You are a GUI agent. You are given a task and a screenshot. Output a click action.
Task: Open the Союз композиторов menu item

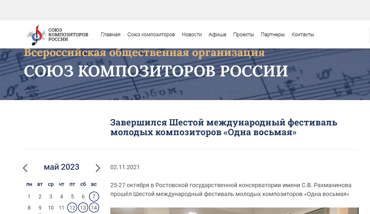tap(151, 35)
